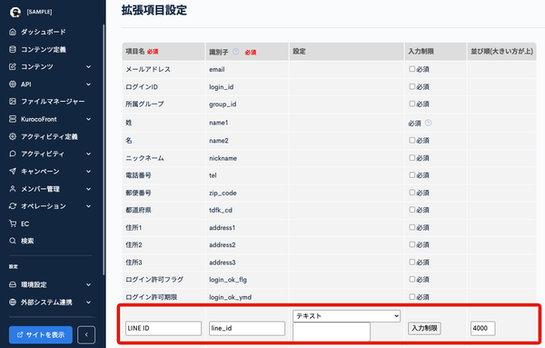Toggle 必須 checkbox for 住所3
Image resolution: width=545 pixels, height=348 pixels.
pyautogui.click(x=411, y=262)
